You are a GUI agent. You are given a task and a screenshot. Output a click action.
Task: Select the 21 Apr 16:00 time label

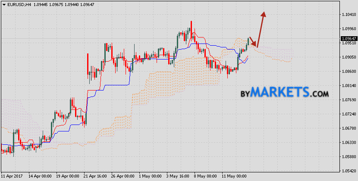[x=95, y=176]
